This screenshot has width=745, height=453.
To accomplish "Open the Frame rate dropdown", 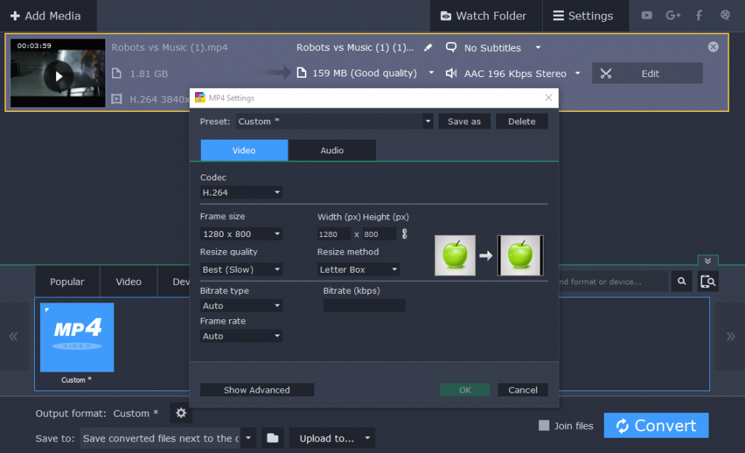I will (241, 336).
